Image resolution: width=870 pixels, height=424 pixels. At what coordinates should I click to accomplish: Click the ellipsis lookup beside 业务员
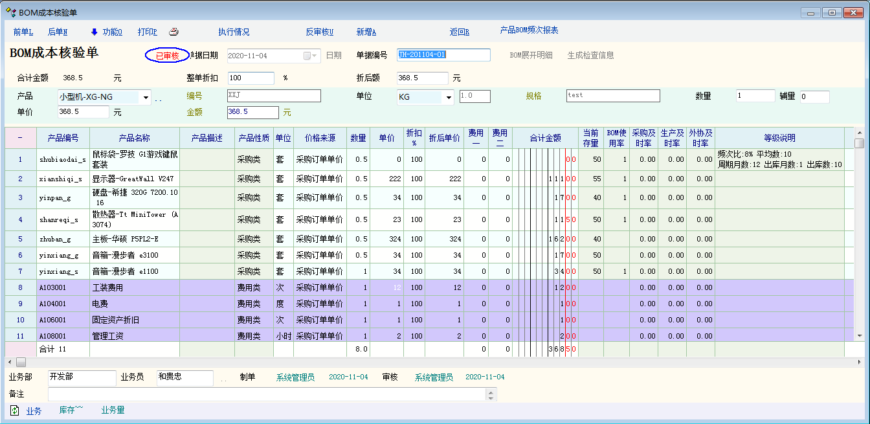(223, 379)
